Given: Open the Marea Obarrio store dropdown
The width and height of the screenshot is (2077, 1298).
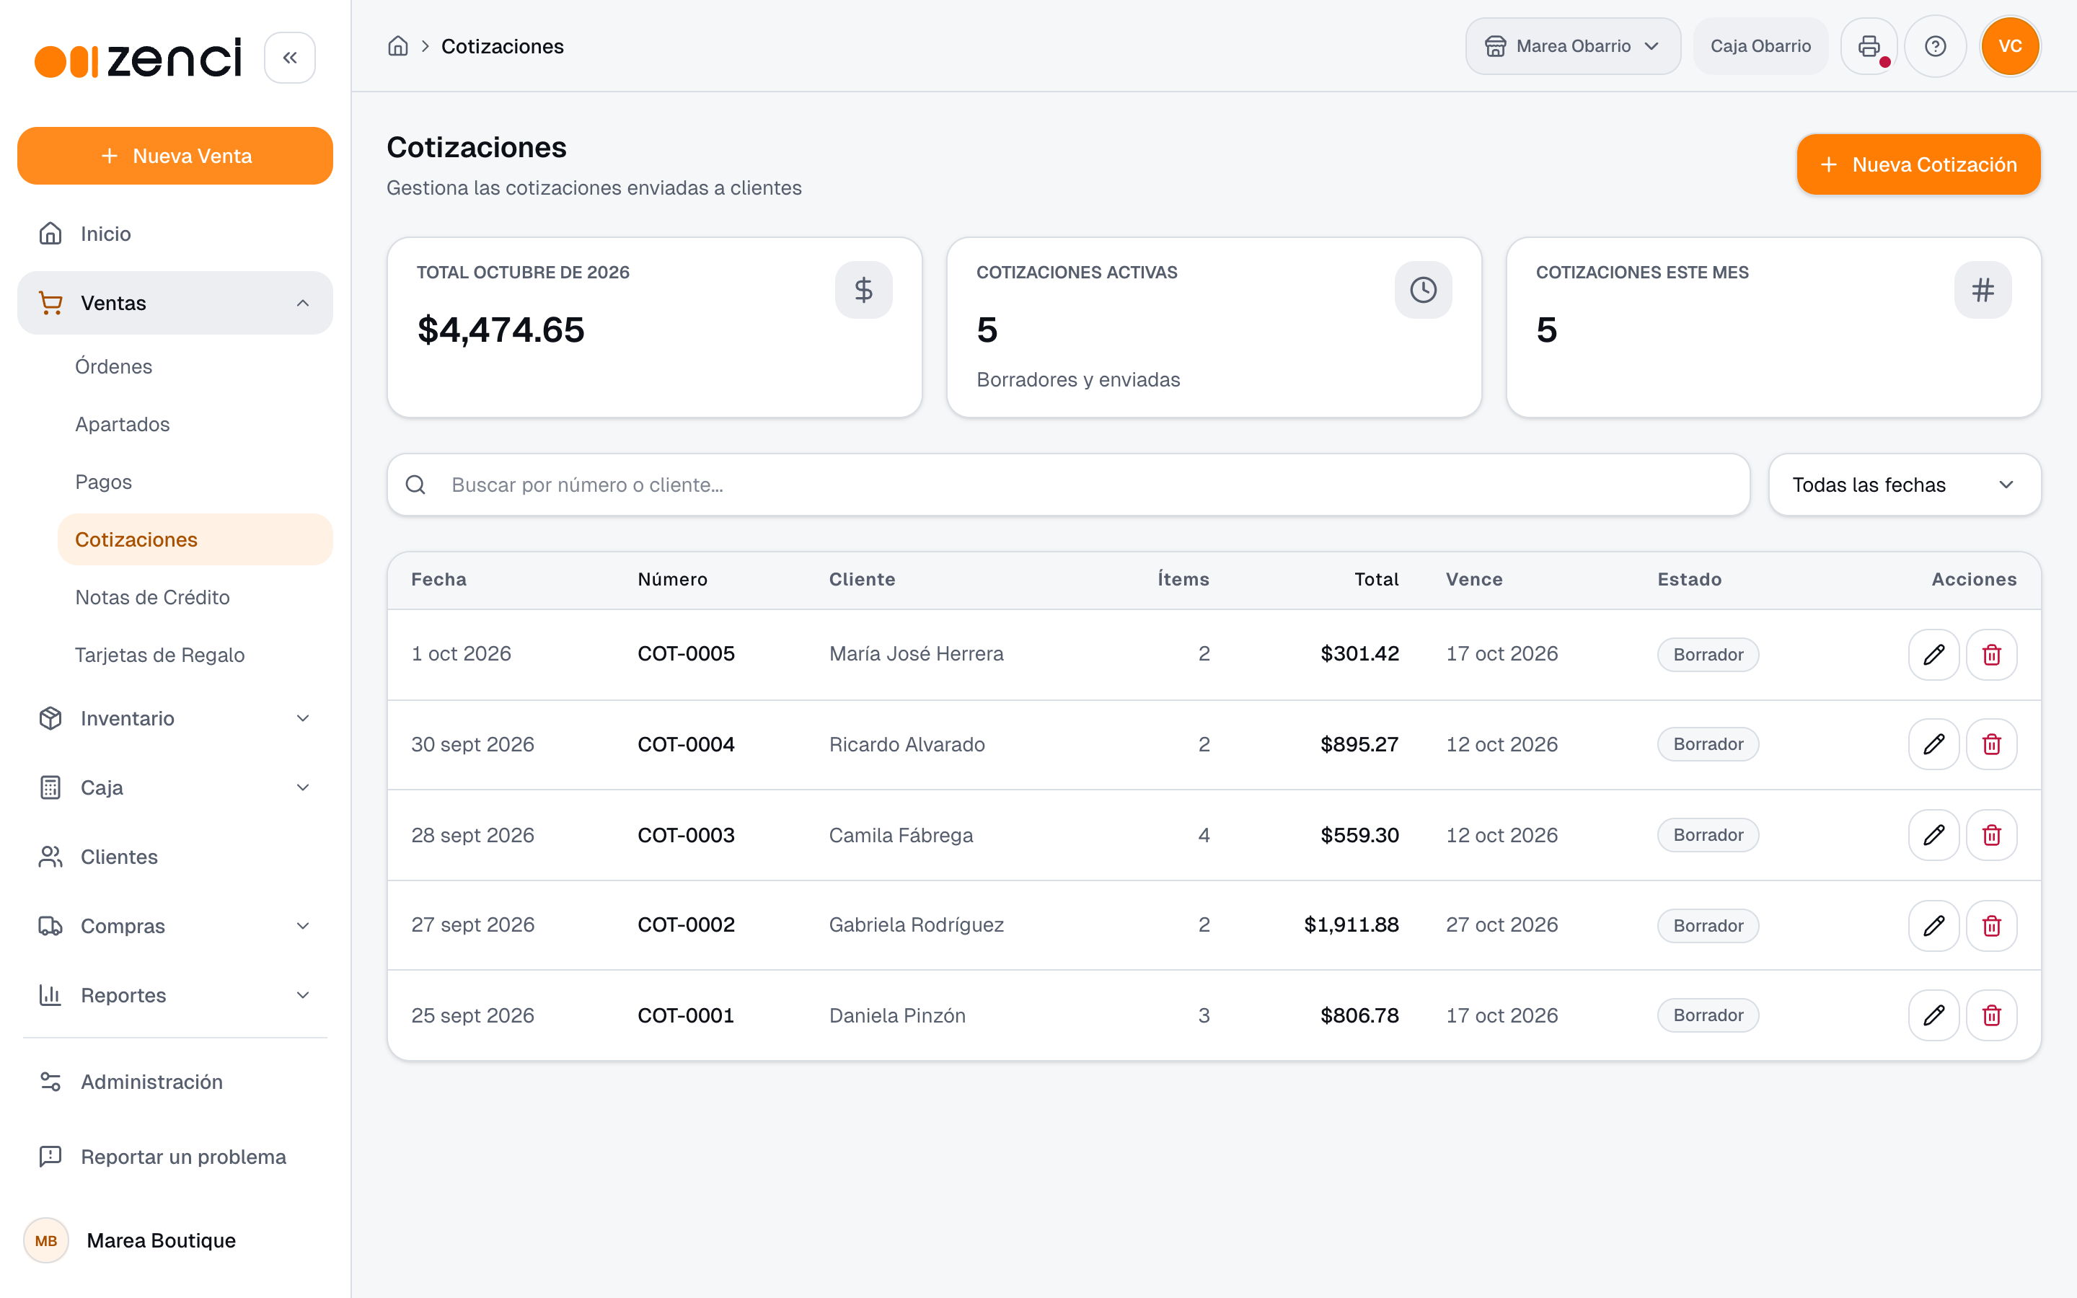Looking at the screenshot, I should point(1572,46).
